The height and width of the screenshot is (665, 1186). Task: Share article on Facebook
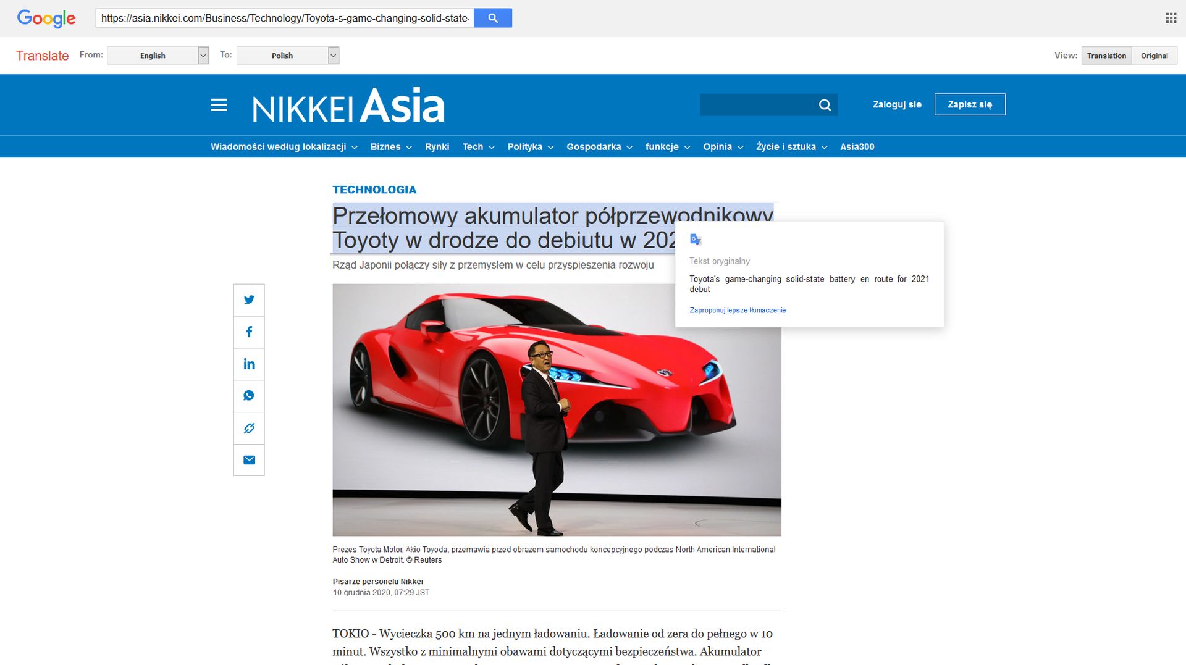pyautogui.click(x=249, y=332)
